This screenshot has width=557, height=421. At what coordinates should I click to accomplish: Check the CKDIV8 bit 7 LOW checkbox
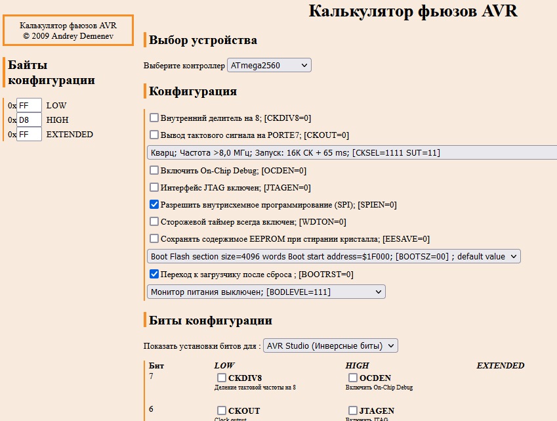click(x=222, y=378)
